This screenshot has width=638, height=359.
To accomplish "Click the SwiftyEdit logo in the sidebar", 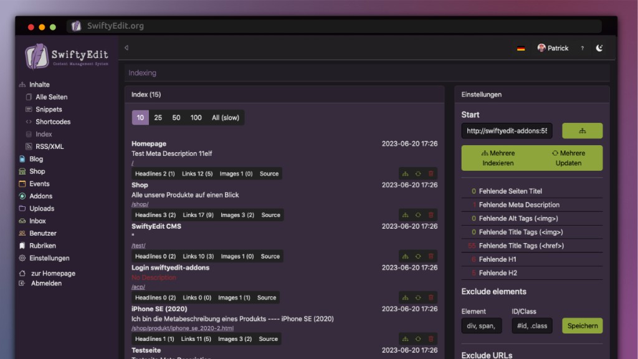I will (x=67, y=57).
